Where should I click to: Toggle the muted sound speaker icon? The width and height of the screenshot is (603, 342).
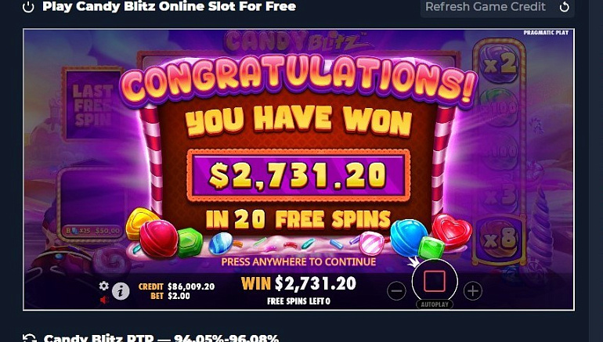[104, 300]
